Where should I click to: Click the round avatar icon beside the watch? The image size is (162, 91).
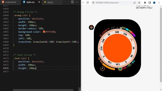(x=91, y=28)
